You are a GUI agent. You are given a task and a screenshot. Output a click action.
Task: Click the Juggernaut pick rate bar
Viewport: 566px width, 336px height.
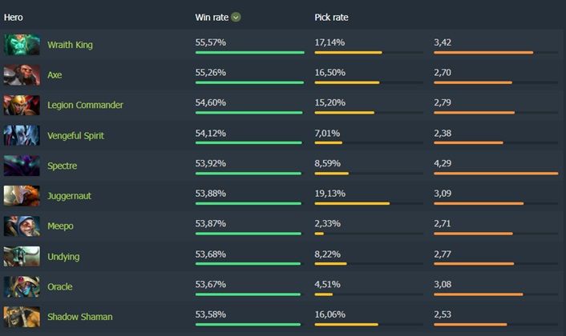tap(369, 203)
